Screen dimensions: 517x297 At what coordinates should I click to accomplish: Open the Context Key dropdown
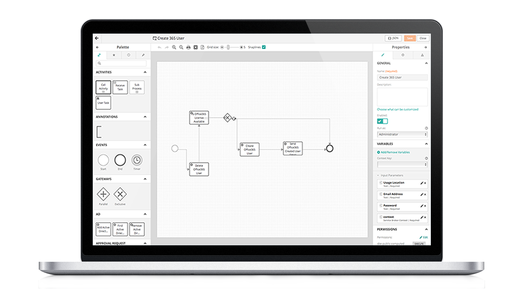click(402, 164)
